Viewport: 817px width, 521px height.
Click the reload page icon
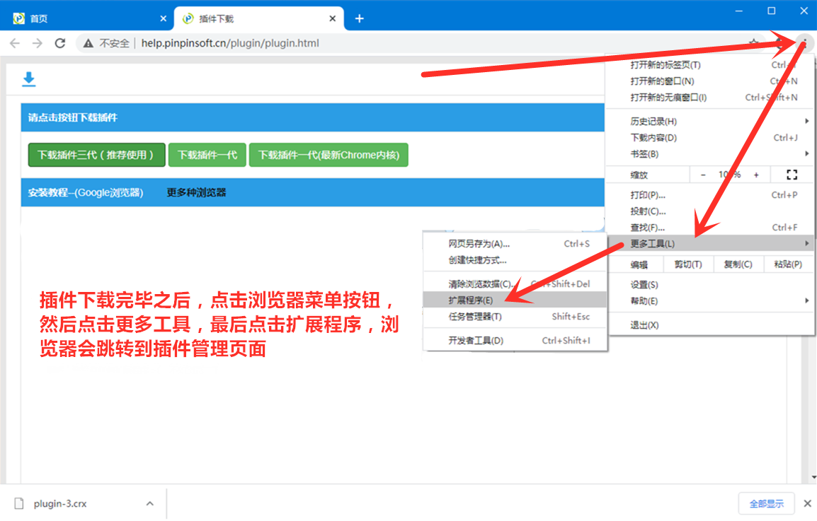point(60,43)
